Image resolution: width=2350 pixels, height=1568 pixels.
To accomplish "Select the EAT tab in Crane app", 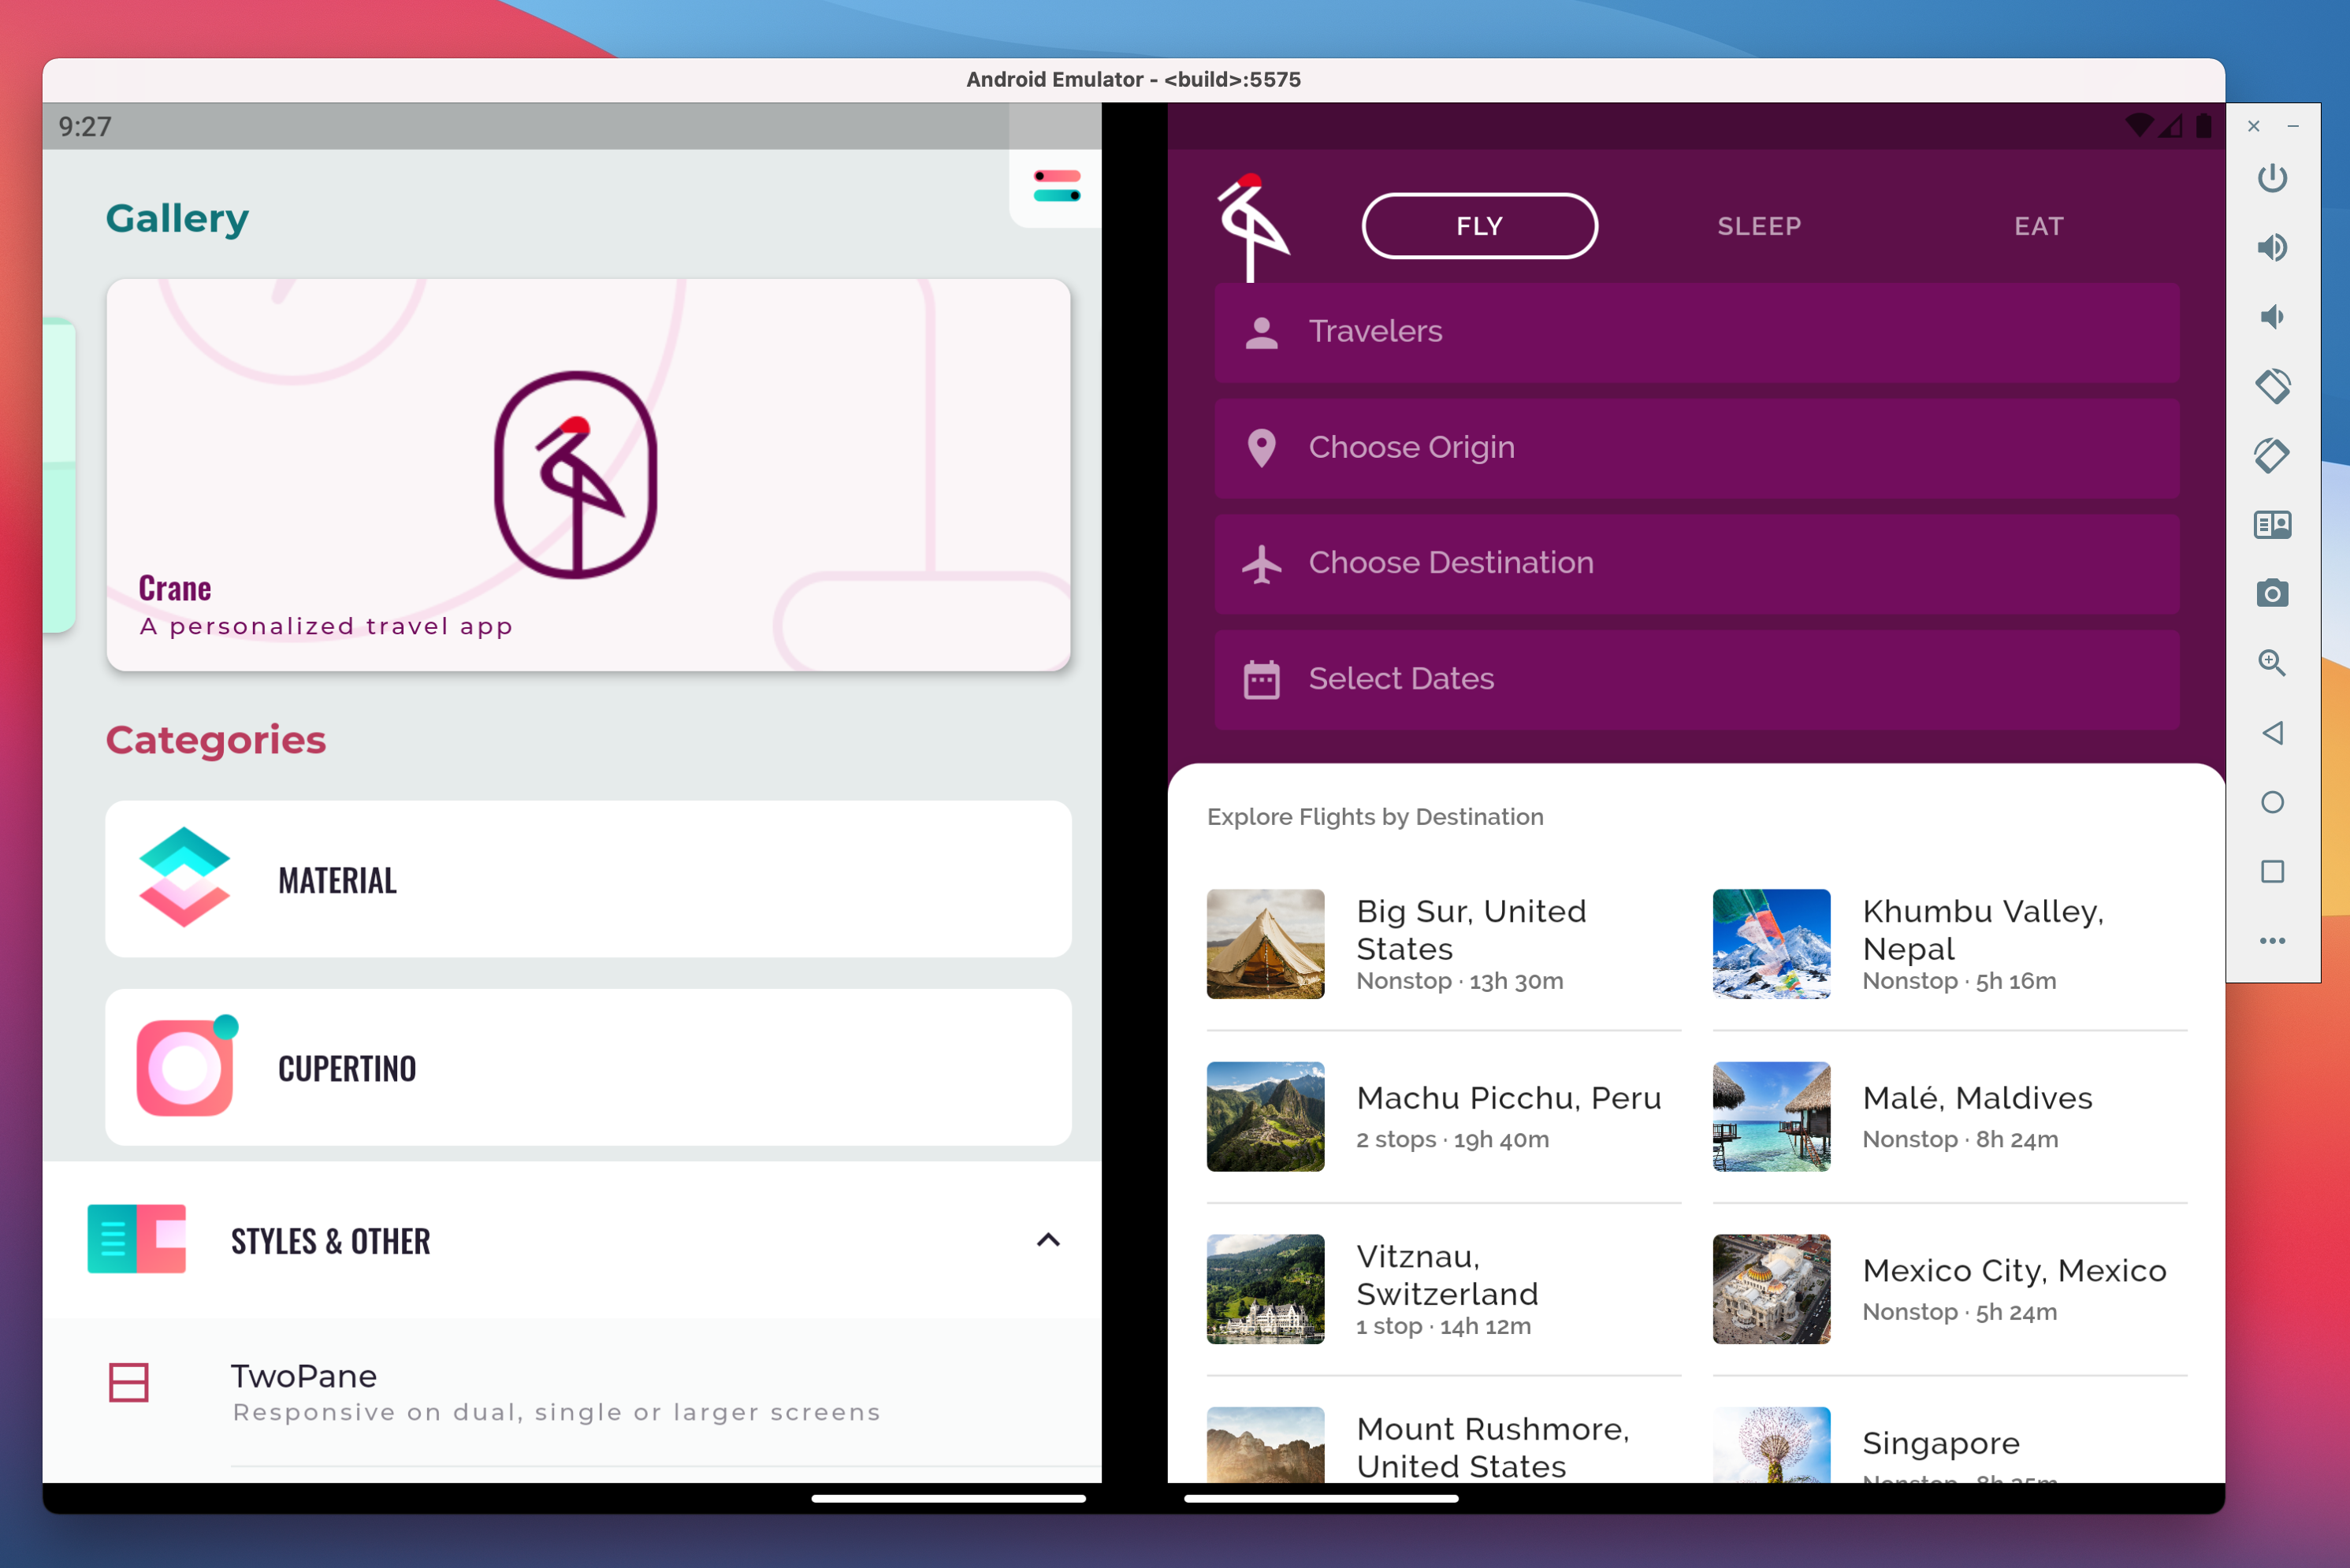I will pos(2040,224).
